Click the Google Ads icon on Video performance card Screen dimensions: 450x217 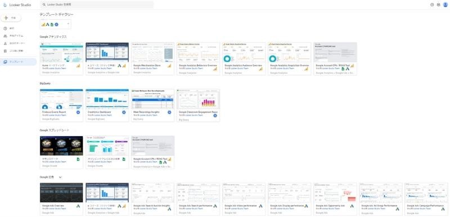[260, 206]
